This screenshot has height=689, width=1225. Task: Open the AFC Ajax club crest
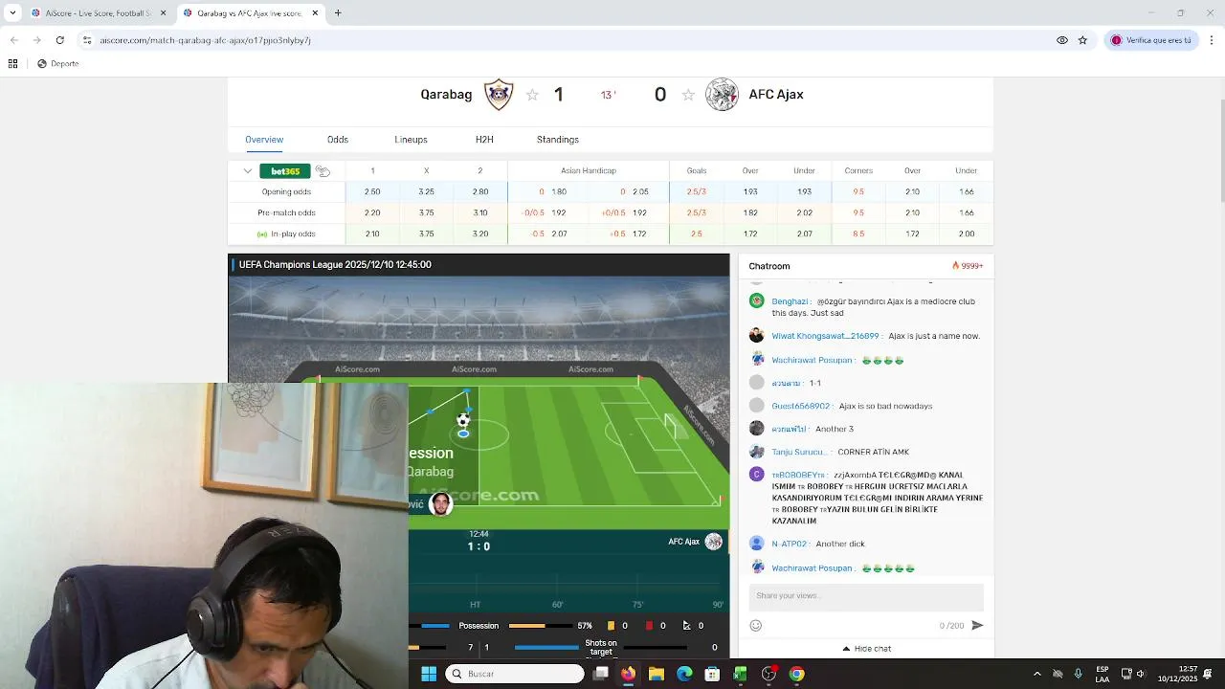pyautogui.click(x=722, y=95)
